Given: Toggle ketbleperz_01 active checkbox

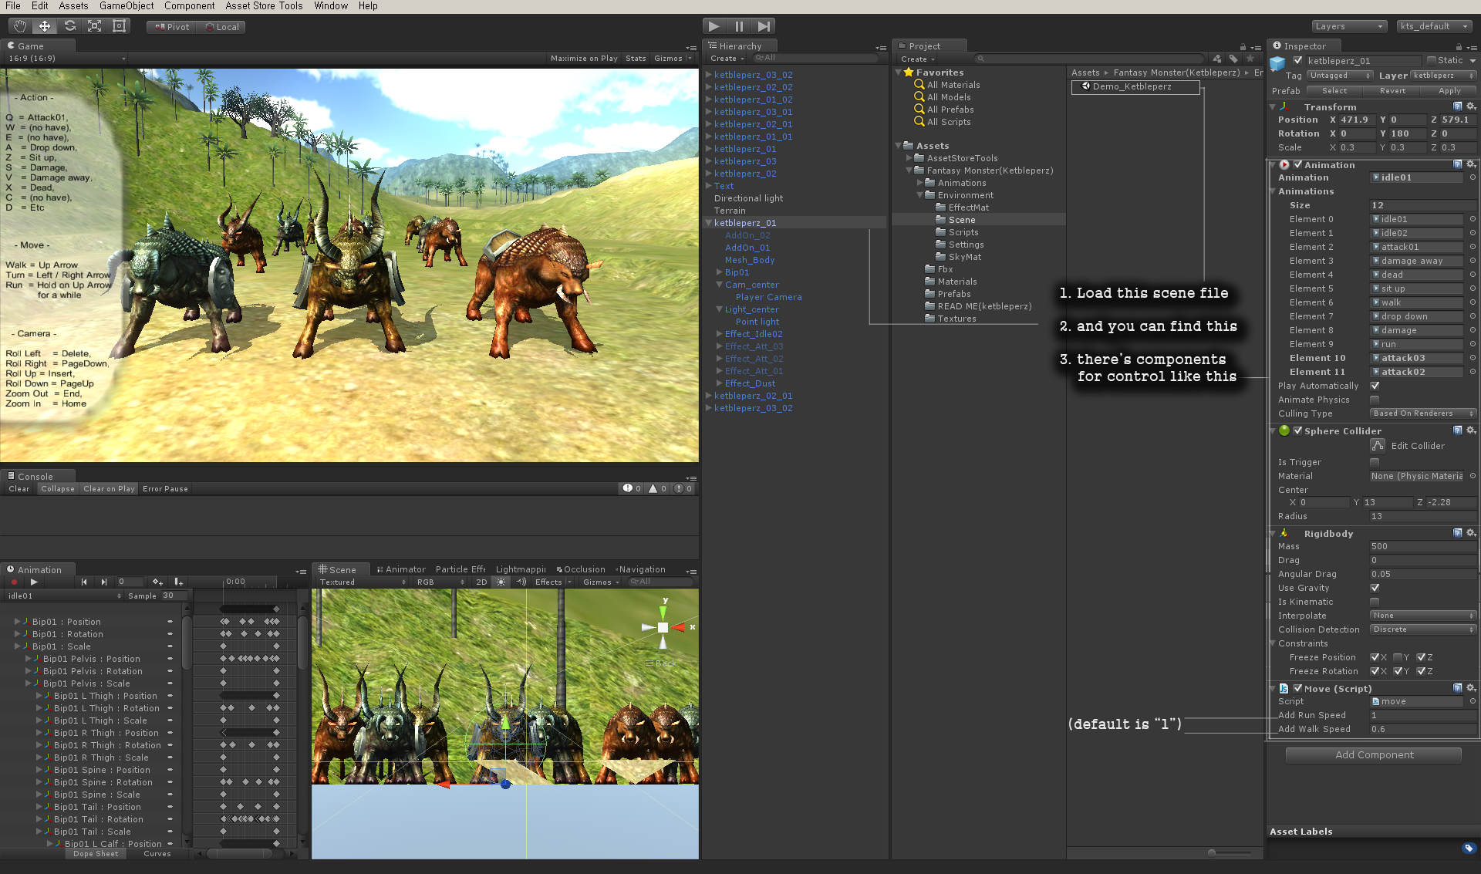Looking at the screenshot, I should click(1298, 61).
